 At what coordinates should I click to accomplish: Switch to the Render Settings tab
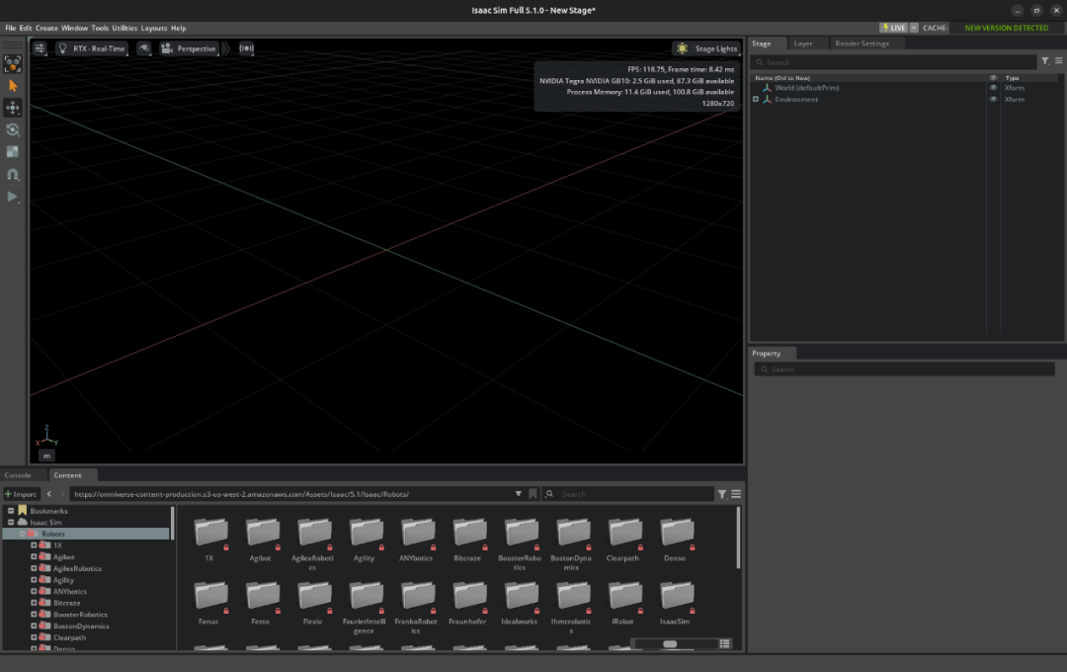click(x=861, y=43)
